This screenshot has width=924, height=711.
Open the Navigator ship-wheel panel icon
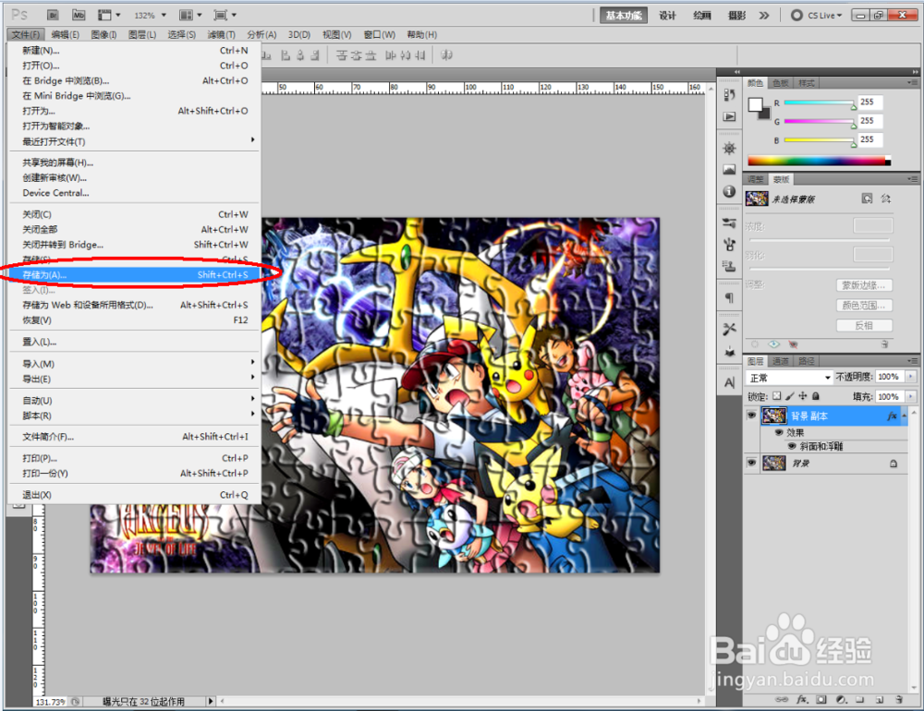pos(729,148)
